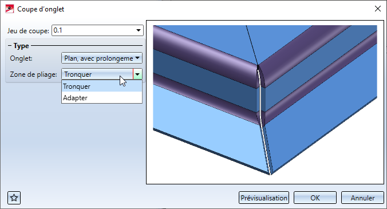Image resolution: width=387 pixels, height=209 pixels.
Task: Cancel with the Annuler button
Action: [362, 198]
